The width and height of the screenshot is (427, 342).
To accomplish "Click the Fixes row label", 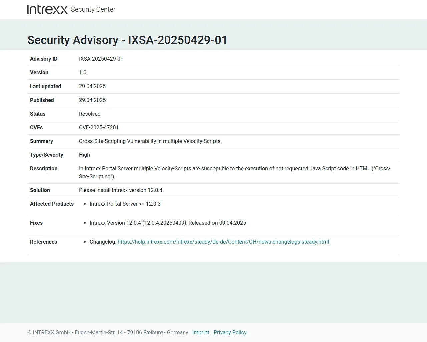I will pos(36,223).
